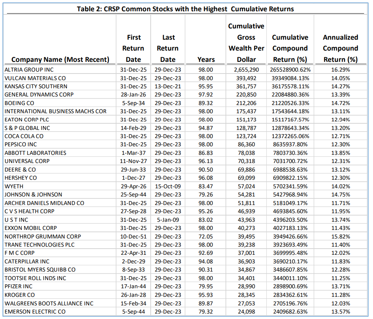The image size is (373, 319).
Task: Select U S T INC's years value 83.02
Action: (206, 220)
